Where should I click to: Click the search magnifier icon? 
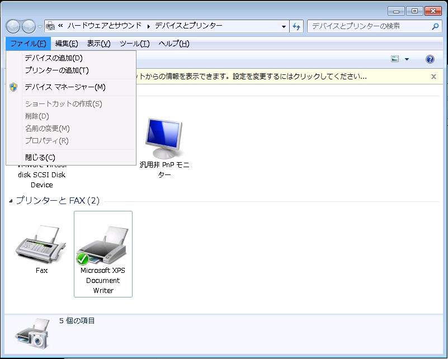[x=435, y=26]
